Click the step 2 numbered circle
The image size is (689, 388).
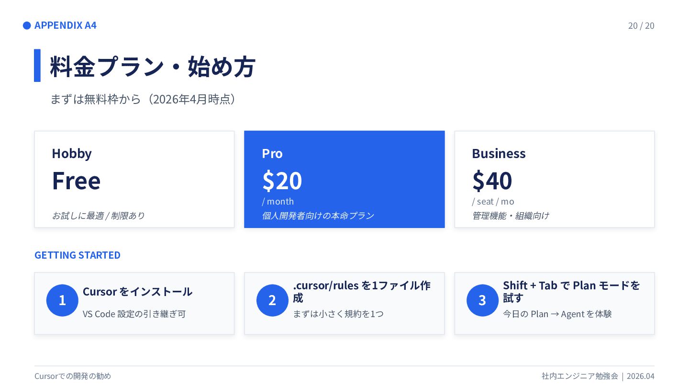272,300
